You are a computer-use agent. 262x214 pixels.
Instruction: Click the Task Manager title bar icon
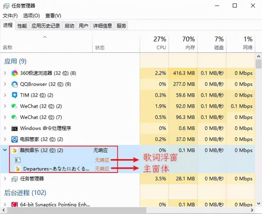point(6,6)
